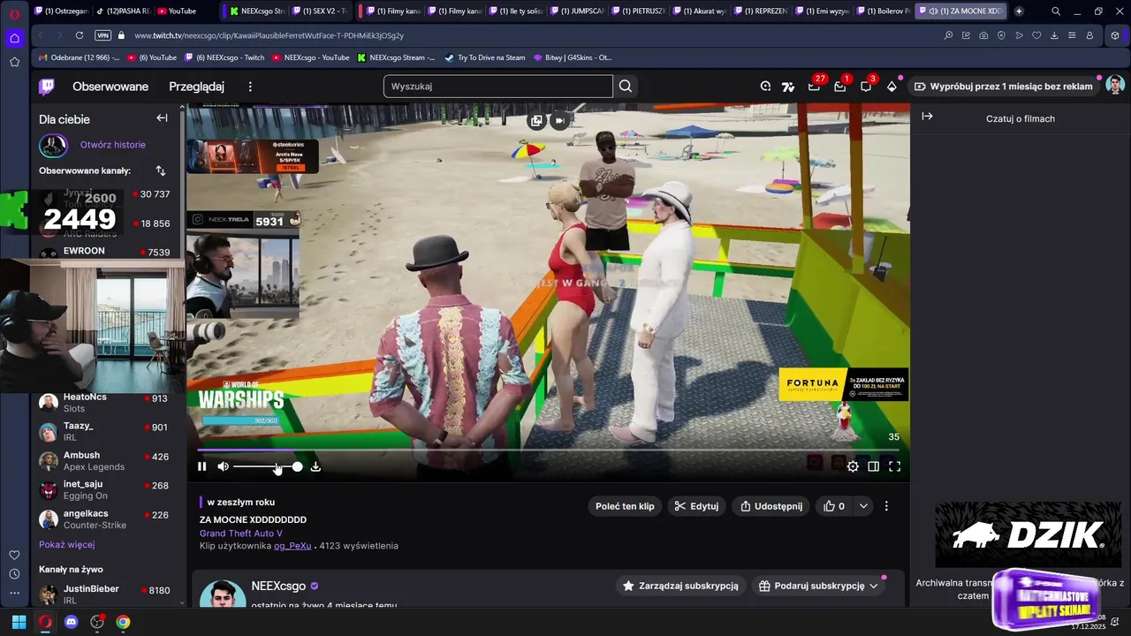The height and width of the screenshot is (636, 1131).
Task: Expand the list with Pokaż więcej
Action: click(x=66, y=545)
